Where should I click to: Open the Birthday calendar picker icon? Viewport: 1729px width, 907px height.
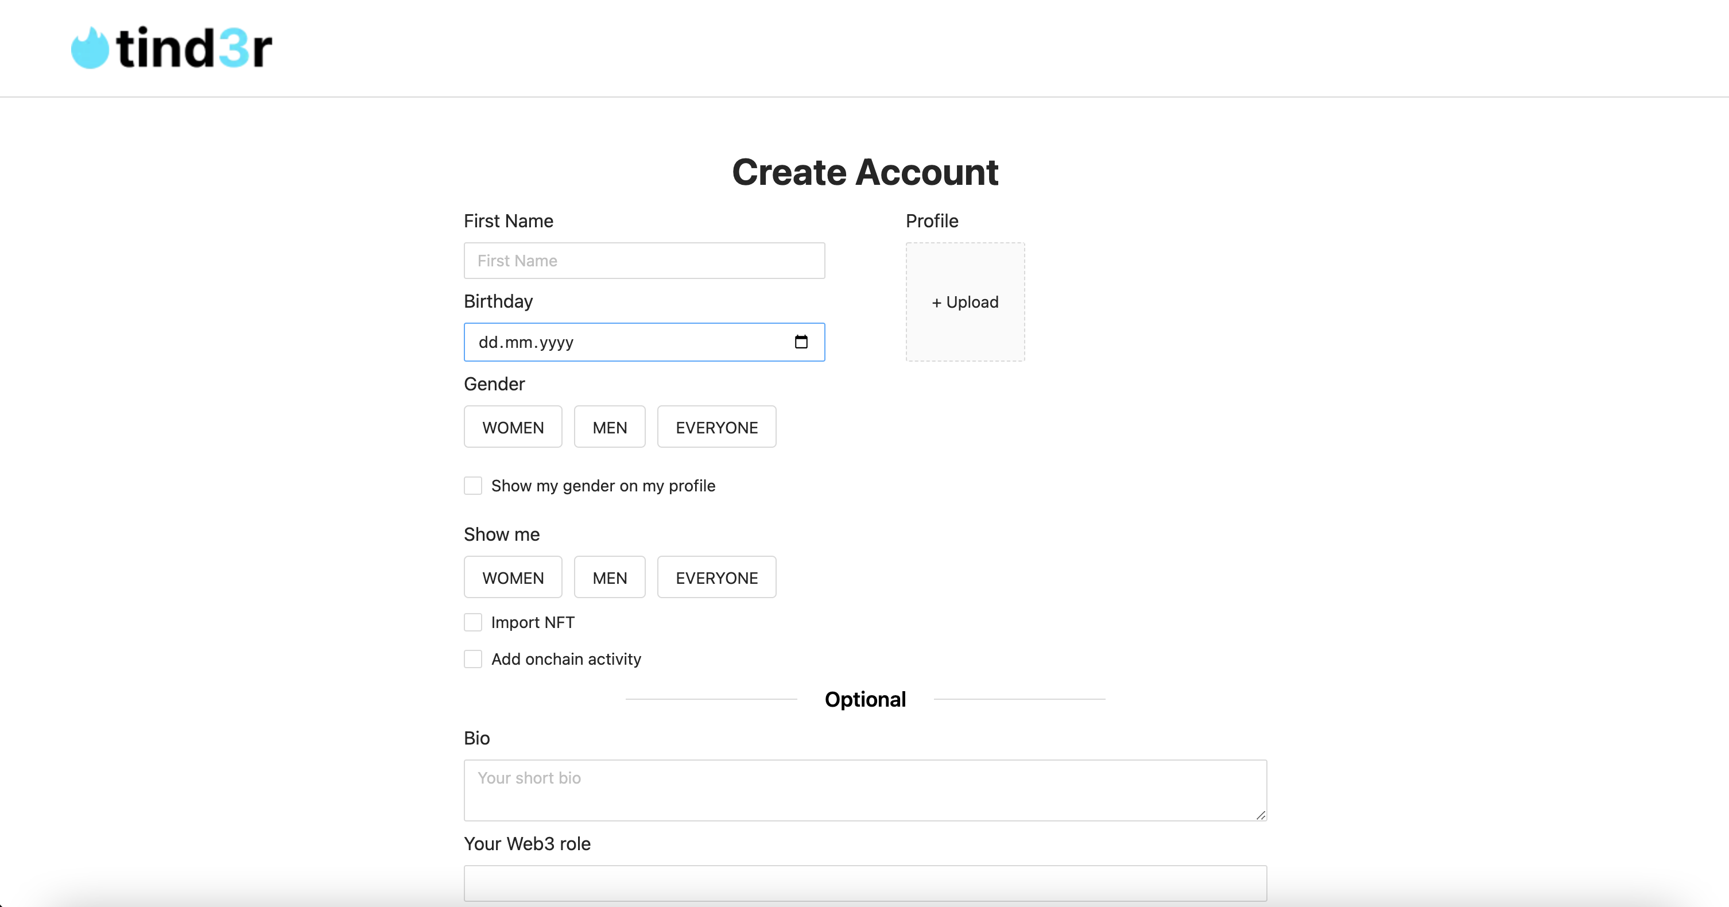point(801,342)
